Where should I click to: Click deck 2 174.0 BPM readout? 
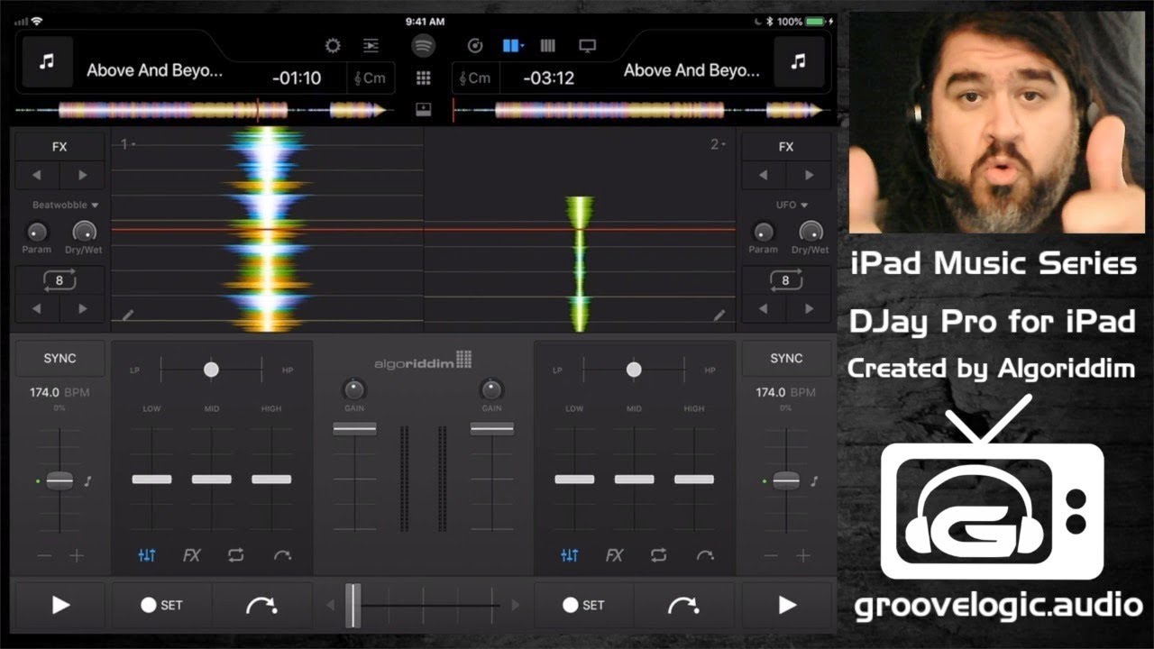coord(786,393)
